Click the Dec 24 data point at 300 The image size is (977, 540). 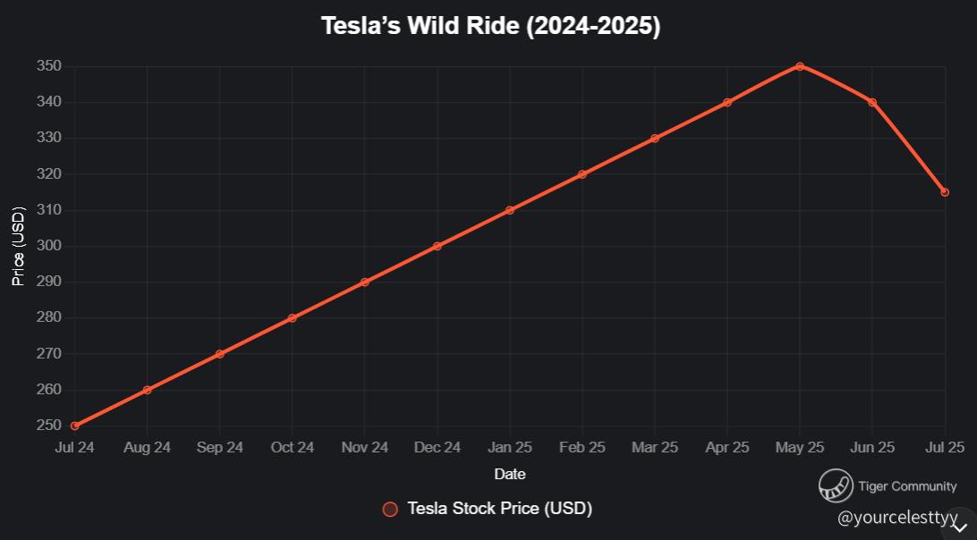click(x=438, y=246)
